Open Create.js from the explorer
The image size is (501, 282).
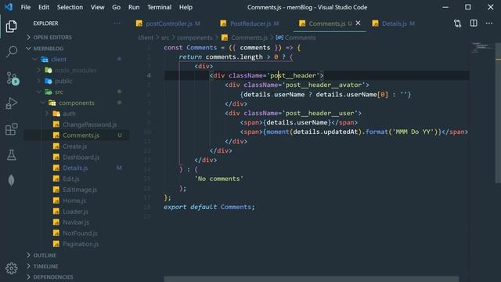pyautogui.click(x=75, y=146)
